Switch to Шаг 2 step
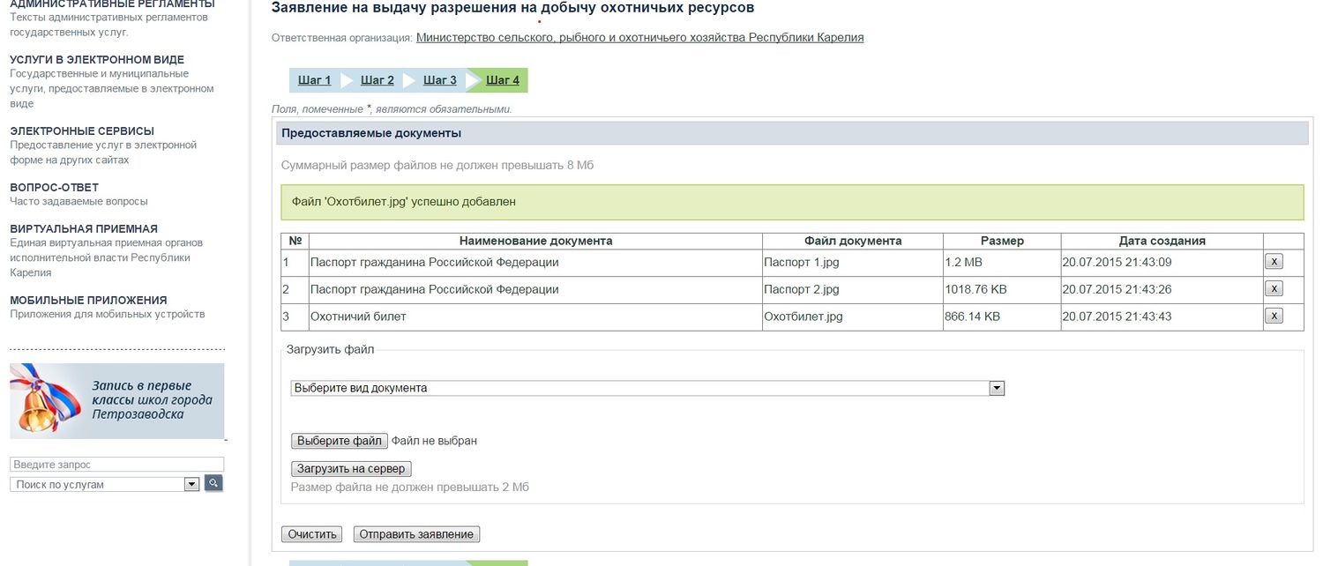This screenshot has width=1323, height=566. point(377,80)
